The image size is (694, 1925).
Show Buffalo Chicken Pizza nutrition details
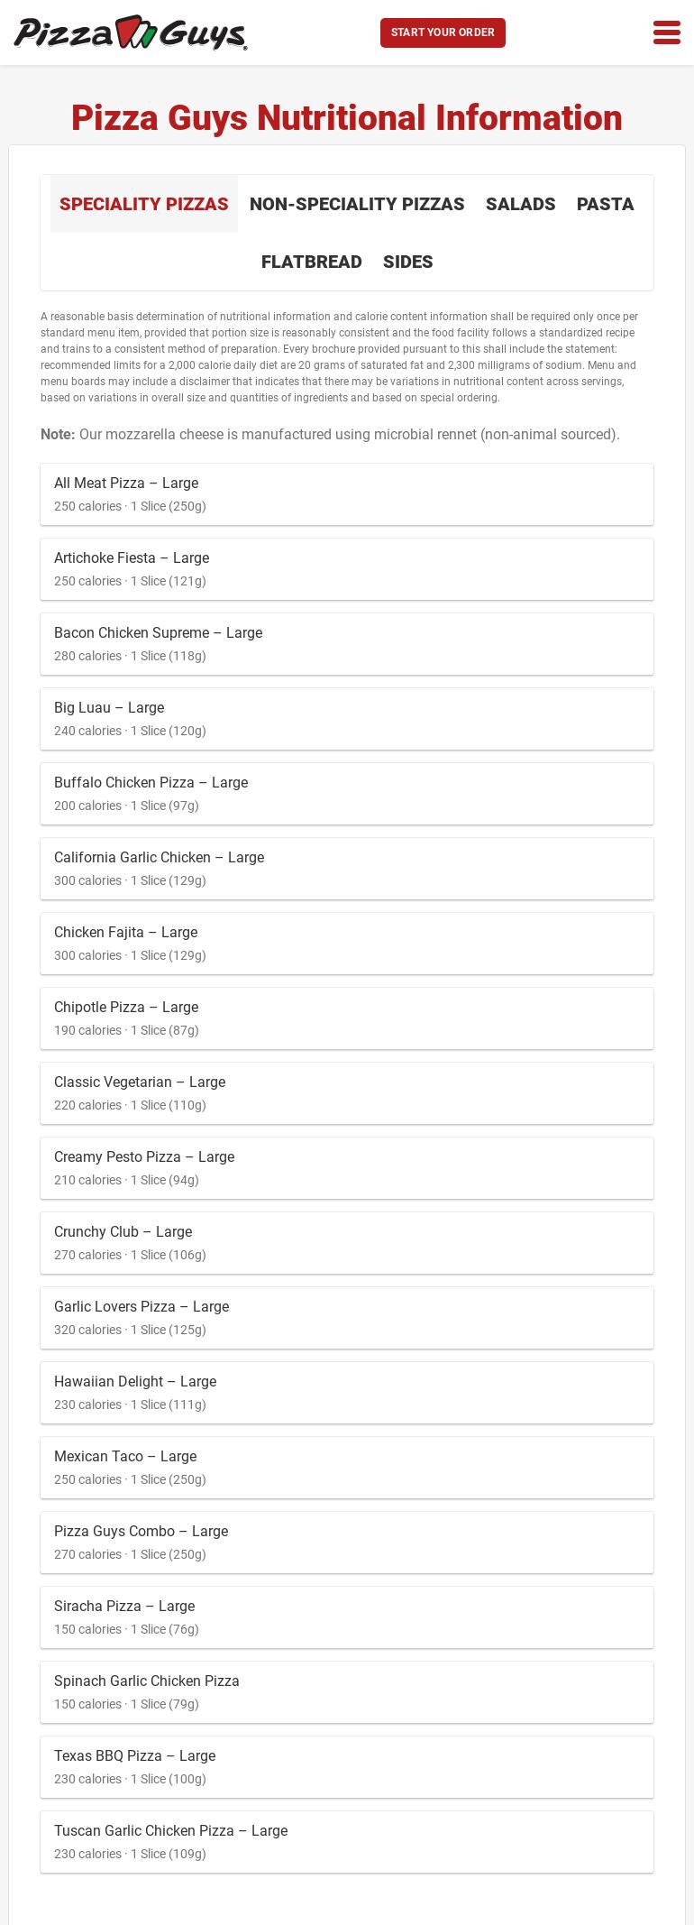347,794
